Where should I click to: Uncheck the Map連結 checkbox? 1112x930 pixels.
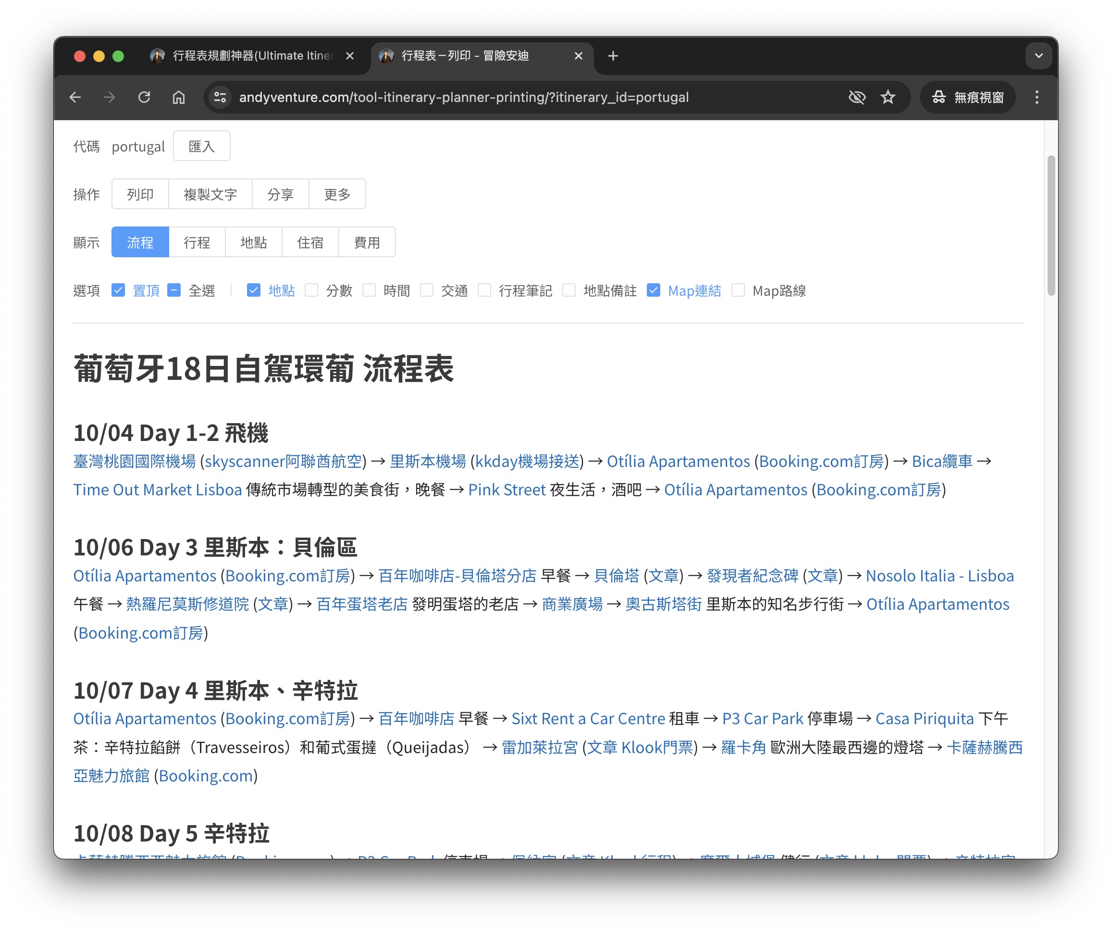point(654,290)
